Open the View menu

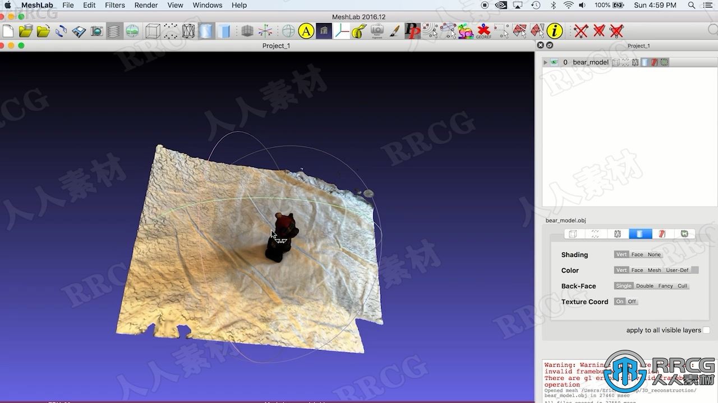[175, 5]
